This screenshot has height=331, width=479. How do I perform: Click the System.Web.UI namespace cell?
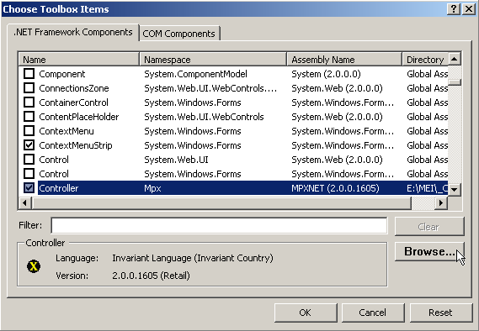click(176, 160)
